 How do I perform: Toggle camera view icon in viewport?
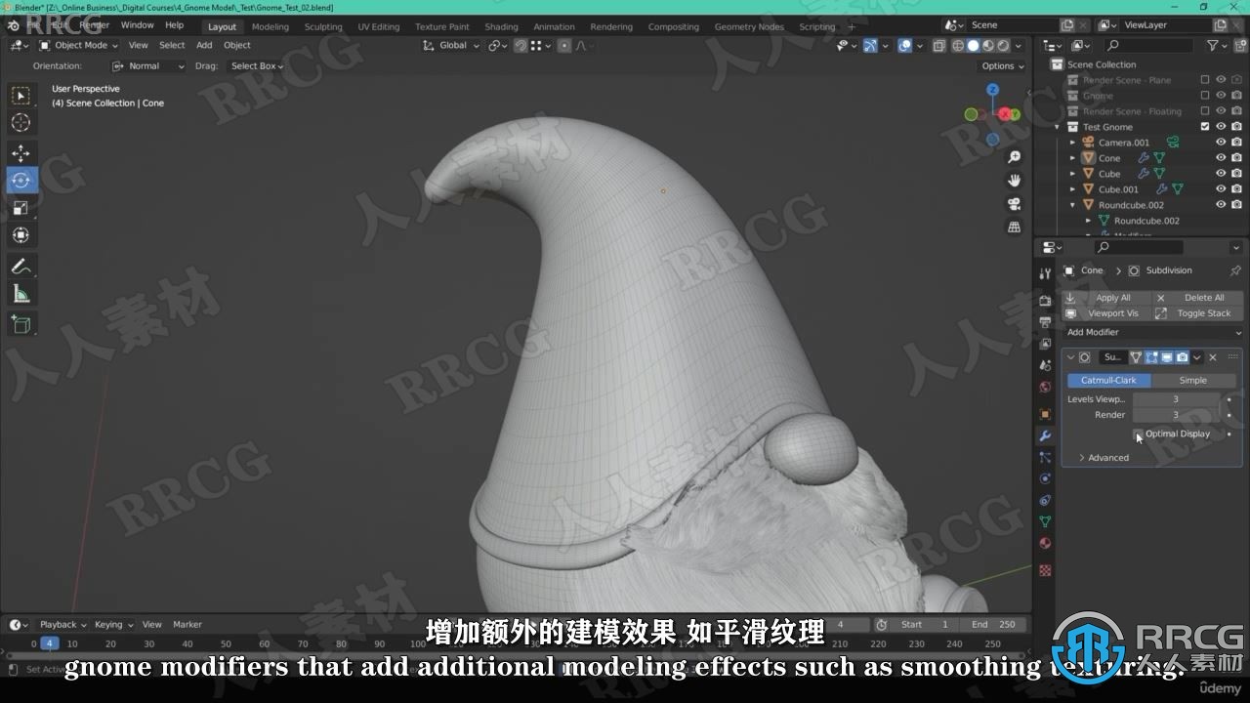pyautogui.click(x=1014, y=204)
